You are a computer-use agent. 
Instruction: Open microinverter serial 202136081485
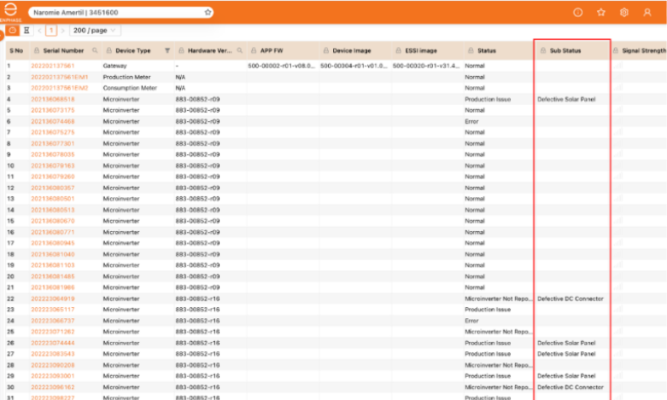[x=53, y=276]
